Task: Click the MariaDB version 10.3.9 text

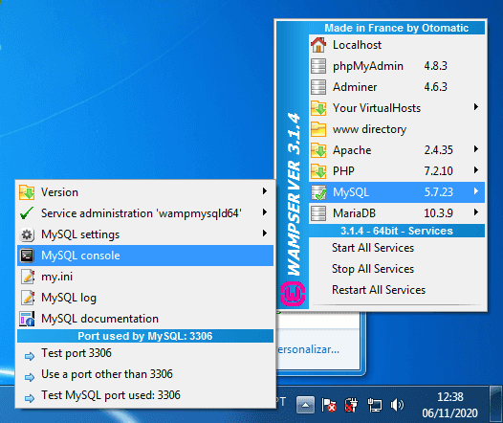Action: (439, 213)
